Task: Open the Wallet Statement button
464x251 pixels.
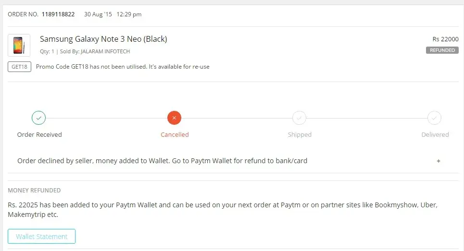Action: [x=41, y=237]
